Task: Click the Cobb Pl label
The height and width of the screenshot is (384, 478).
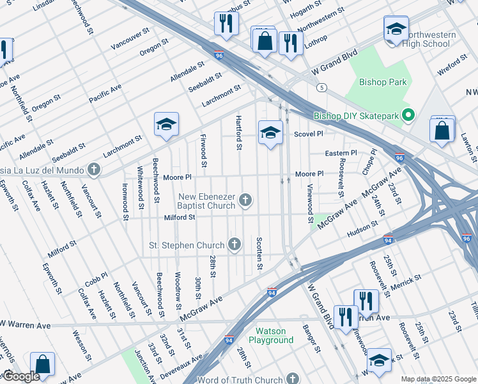Action: click(x=96, y=280)
